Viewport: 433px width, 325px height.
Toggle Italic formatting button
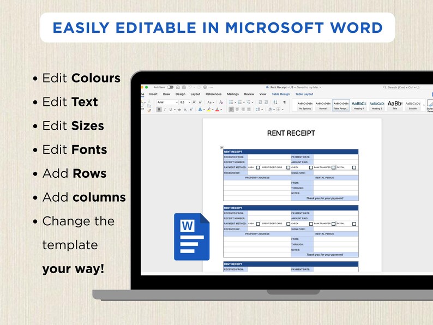tap(165, 110)
